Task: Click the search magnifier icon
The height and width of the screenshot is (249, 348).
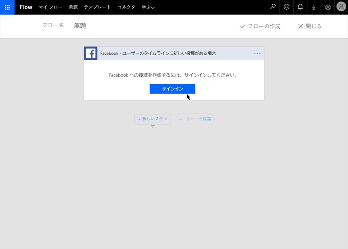Action: tap(273, 7)
